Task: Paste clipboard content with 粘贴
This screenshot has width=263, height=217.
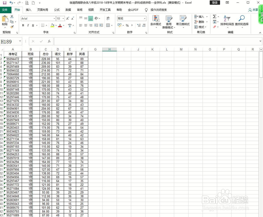Action: (x=5, y=22)
